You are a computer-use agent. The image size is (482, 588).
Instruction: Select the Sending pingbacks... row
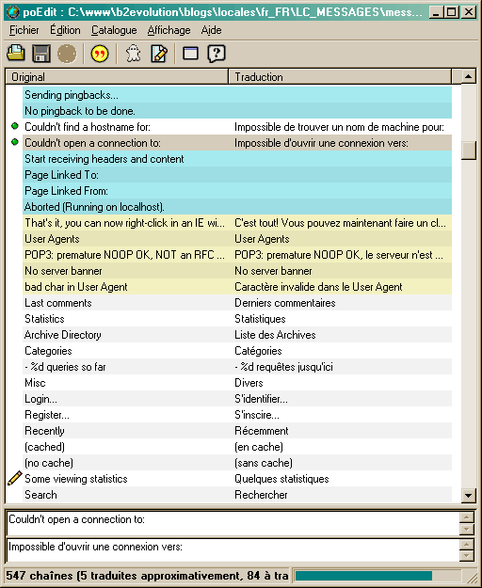237,95
